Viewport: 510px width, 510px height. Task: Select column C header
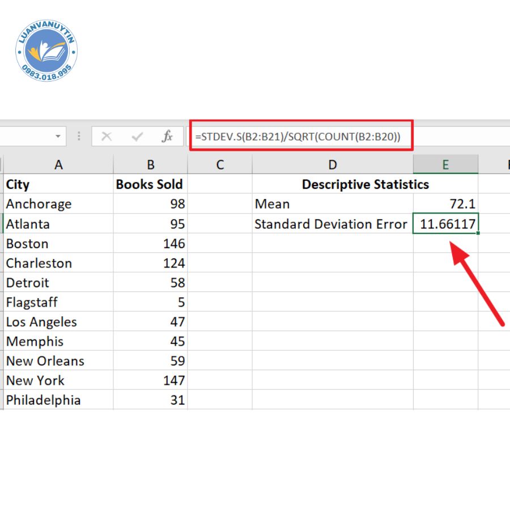[x=220, y=165]
